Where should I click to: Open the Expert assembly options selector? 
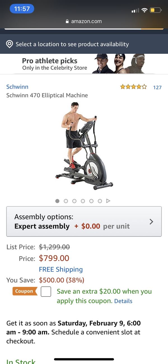tap(84, 222)
